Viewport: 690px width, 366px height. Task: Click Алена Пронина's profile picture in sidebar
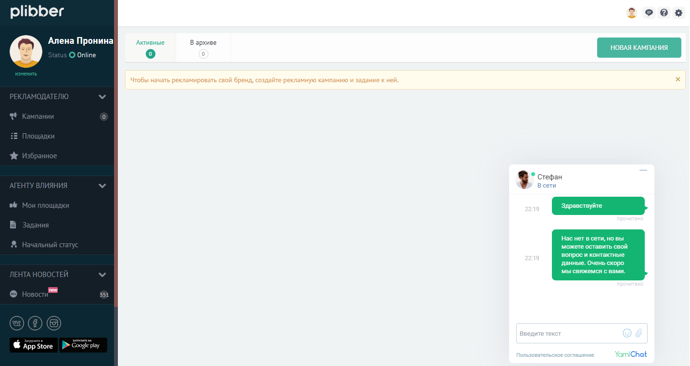(26, 51)
